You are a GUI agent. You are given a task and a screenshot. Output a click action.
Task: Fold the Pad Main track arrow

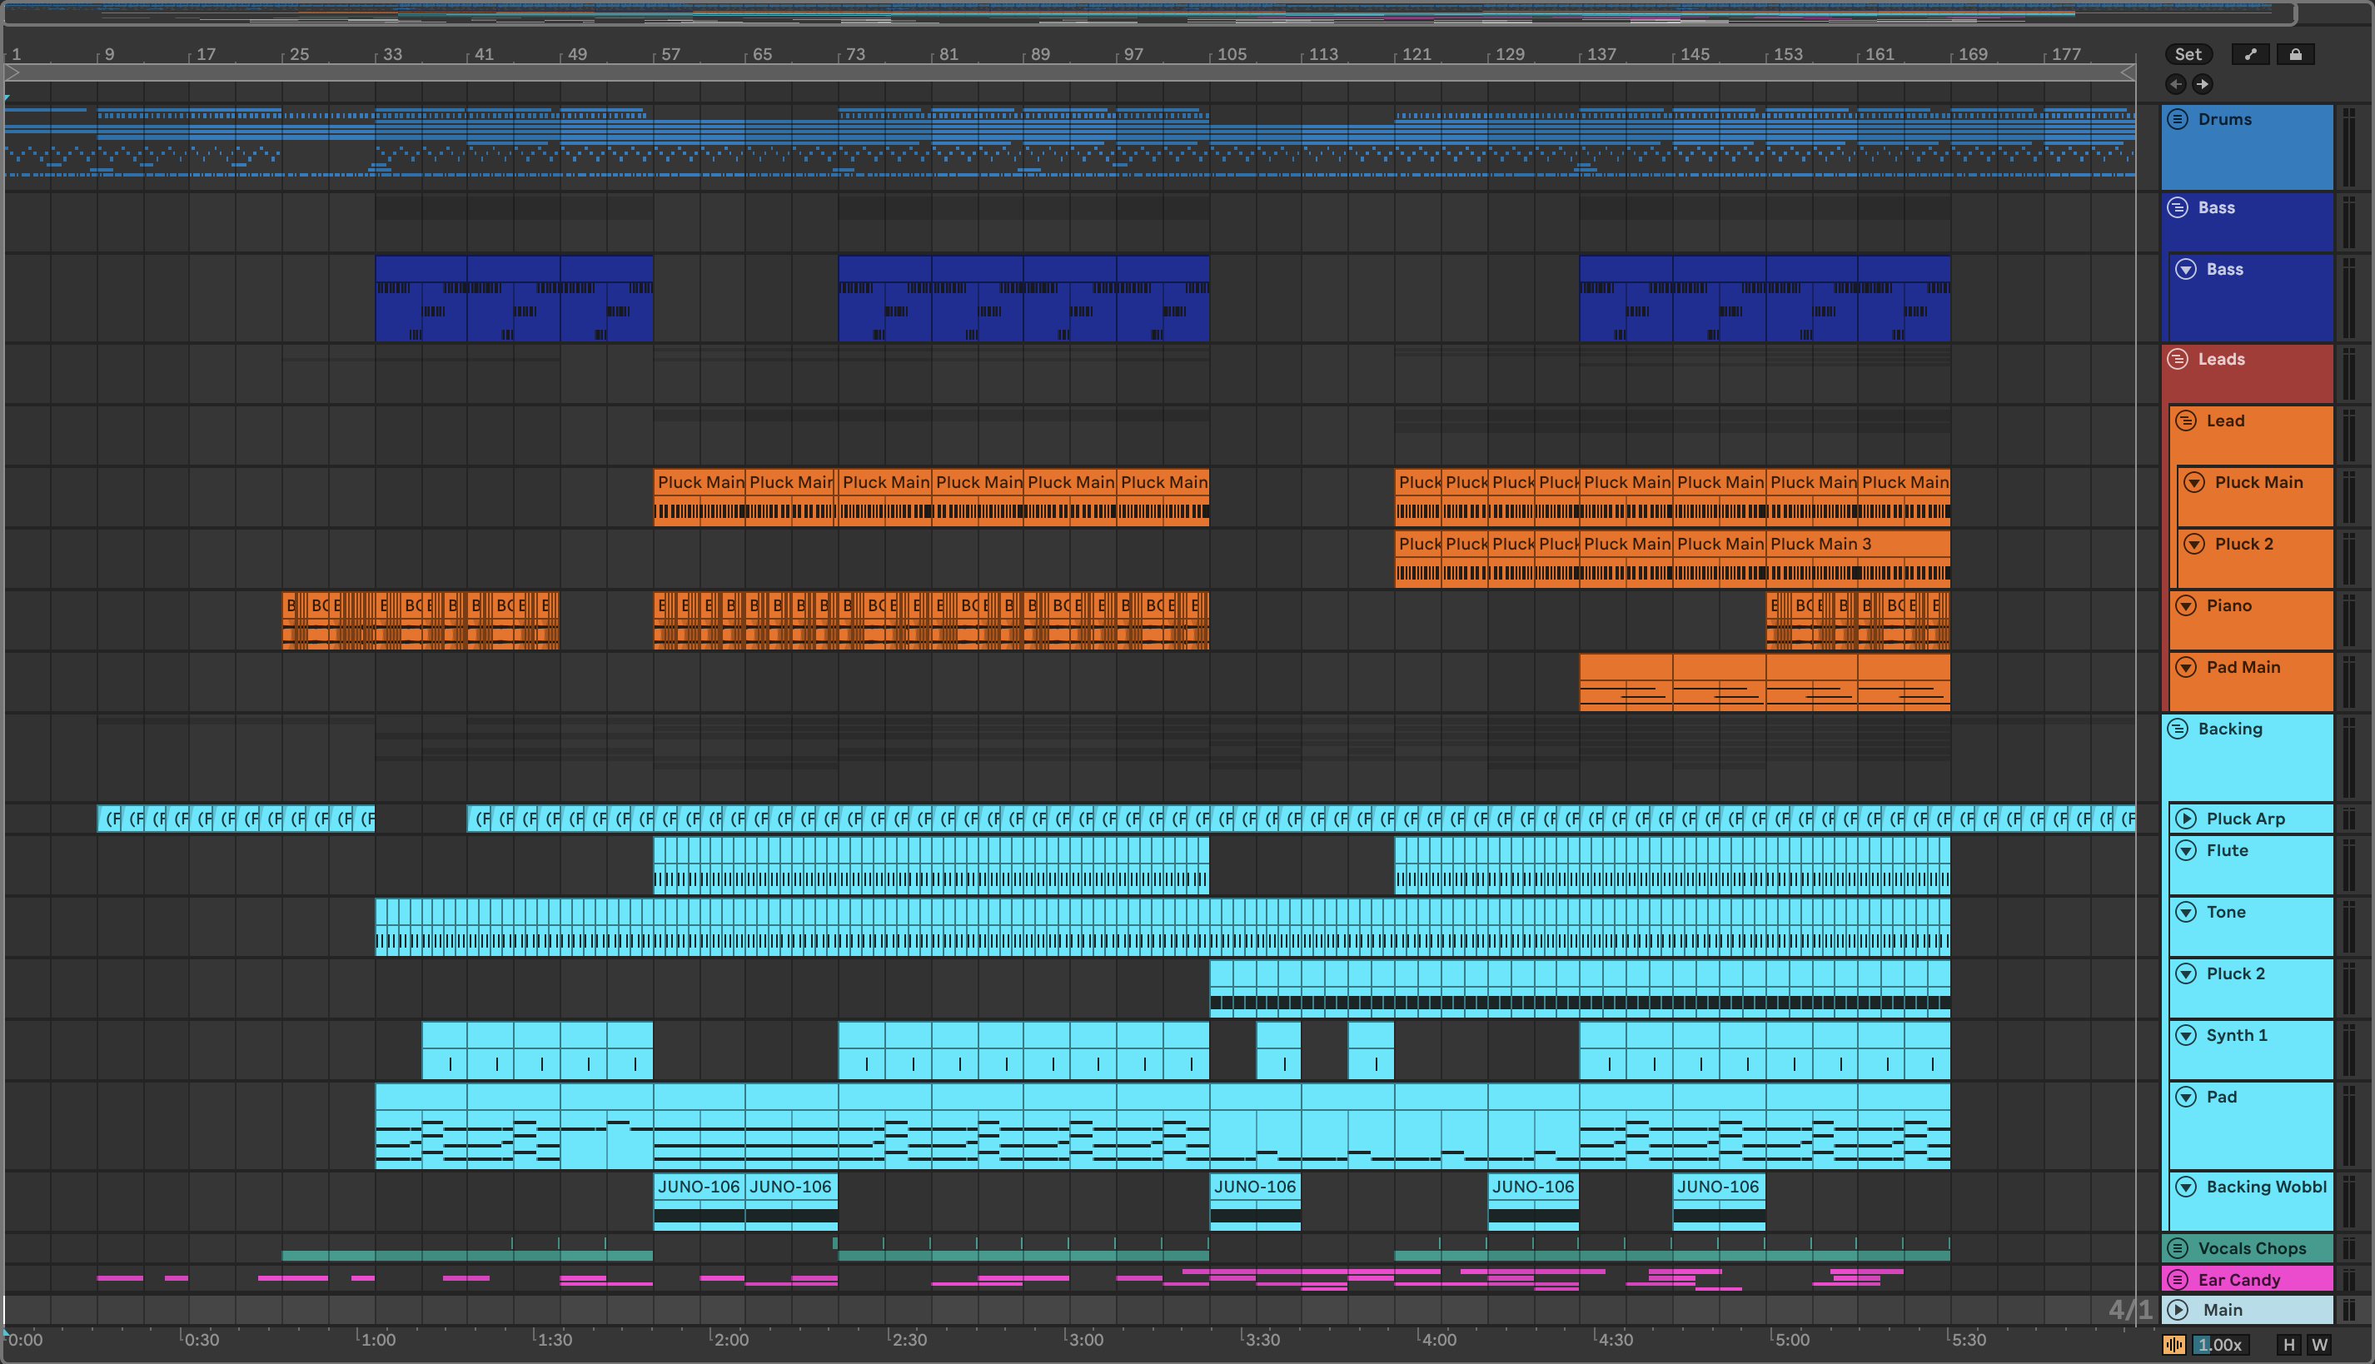2186,667
